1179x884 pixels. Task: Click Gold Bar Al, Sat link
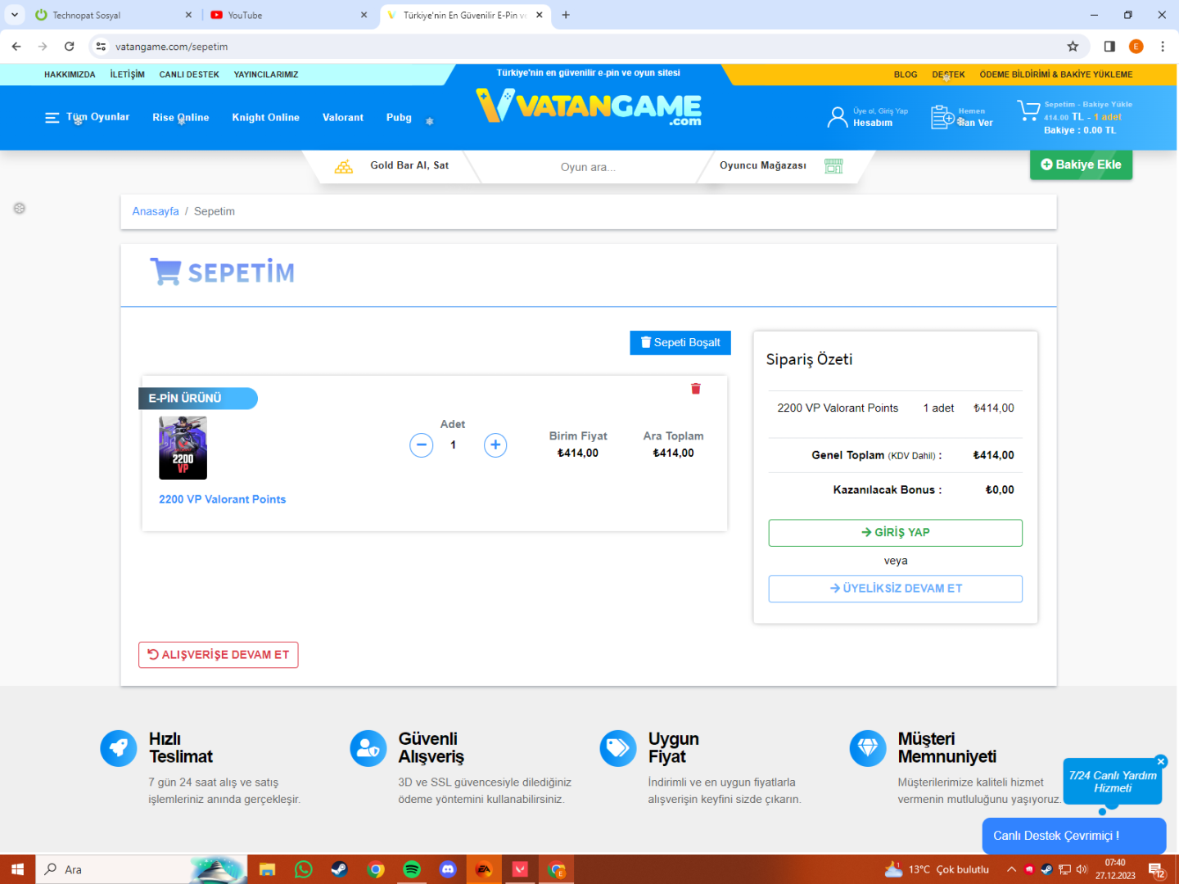pos(409,165)
